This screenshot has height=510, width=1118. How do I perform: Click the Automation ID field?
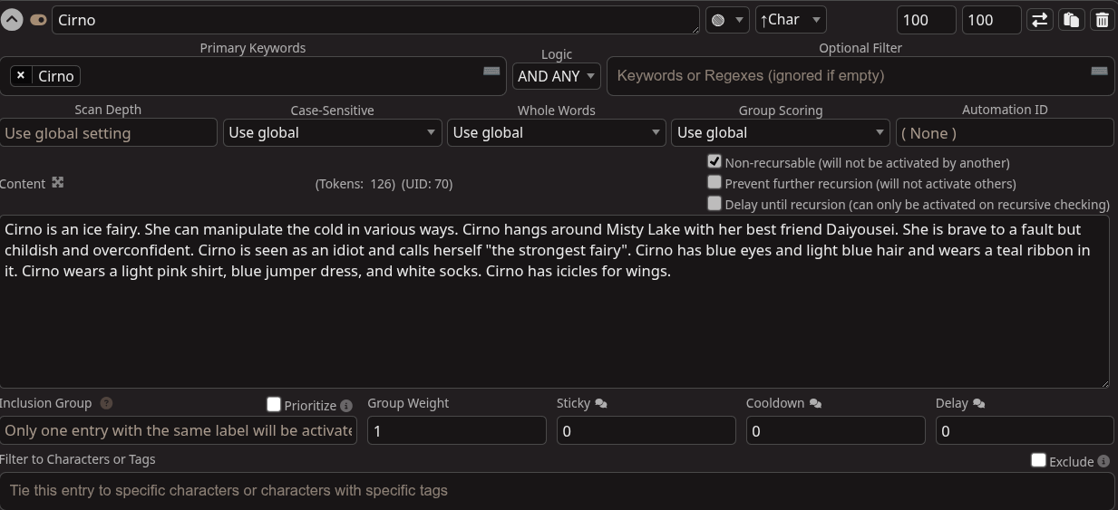tap(1005, 133)
